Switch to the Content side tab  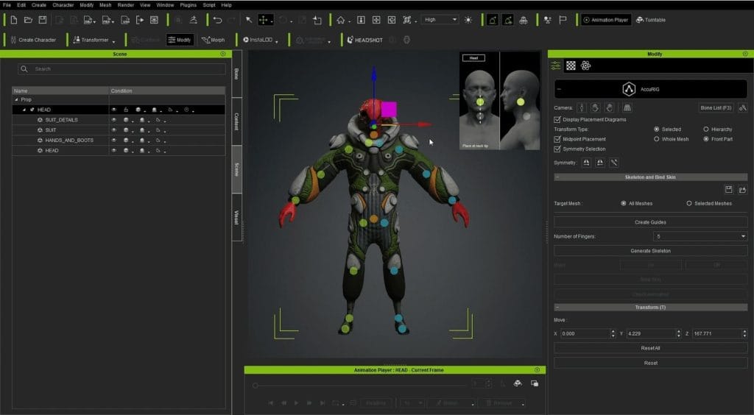click(x=236, y=121)
